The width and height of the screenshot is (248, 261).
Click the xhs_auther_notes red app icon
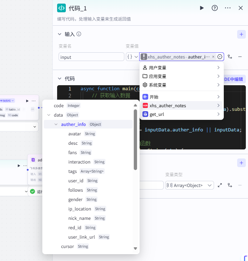145,105
